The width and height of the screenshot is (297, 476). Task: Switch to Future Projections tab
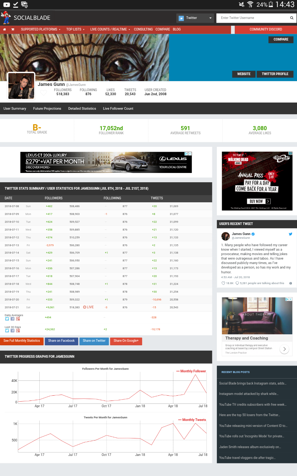click(x=47, y=109)
